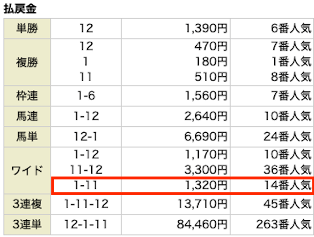Select the 馬単 row label
Image resolution: width=314 pixels, height=237 pixels.
[x=27, y=137]
